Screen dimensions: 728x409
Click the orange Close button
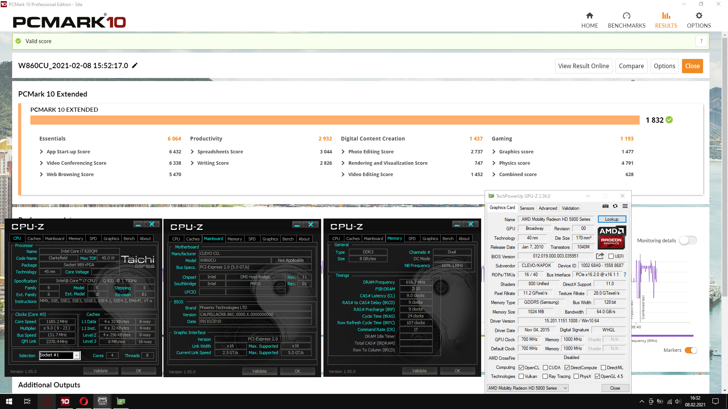point(692,66)
